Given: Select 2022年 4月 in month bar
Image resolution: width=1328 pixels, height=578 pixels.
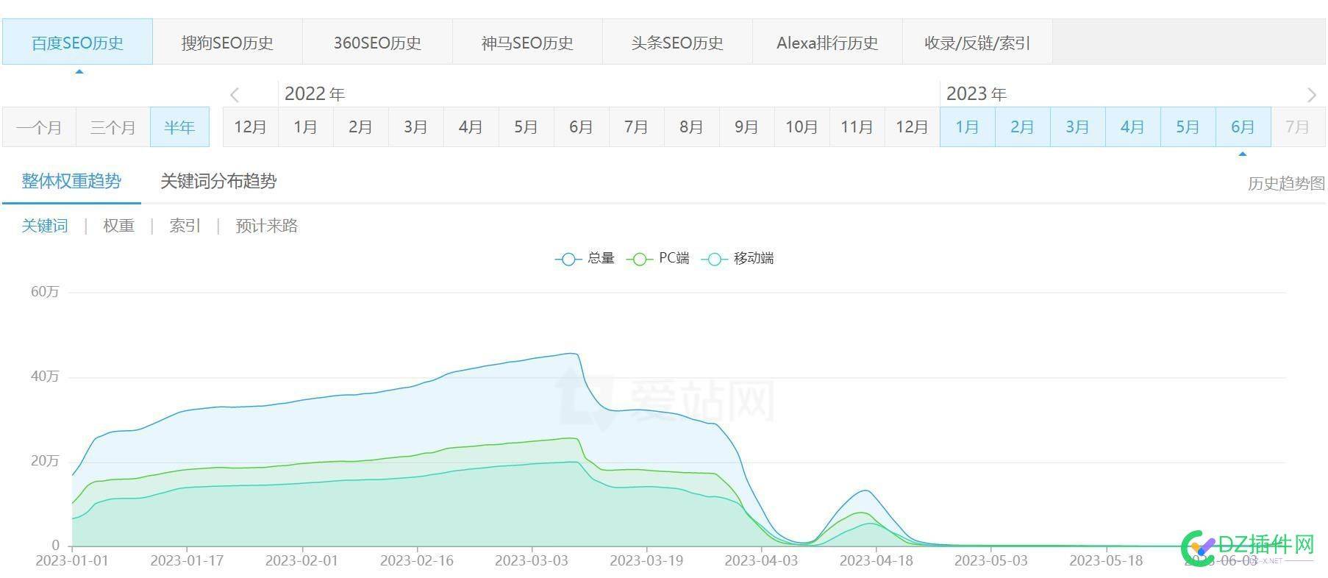Looking at the screenshot, I should (471, 127).
